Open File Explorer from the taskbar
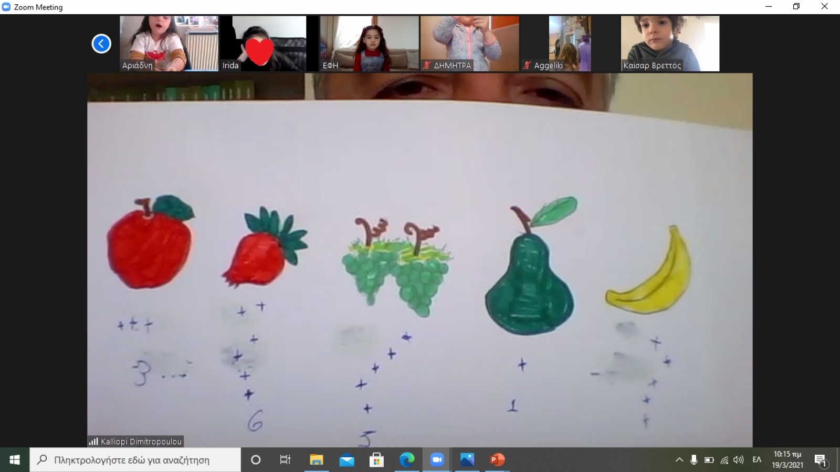 click(316, 460)
